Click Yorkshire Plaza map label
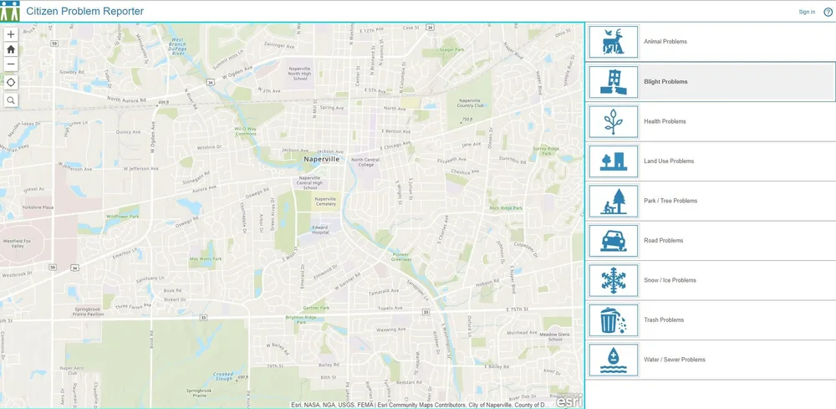This screenshot has height=409, width=836. (x=38, y=207)
